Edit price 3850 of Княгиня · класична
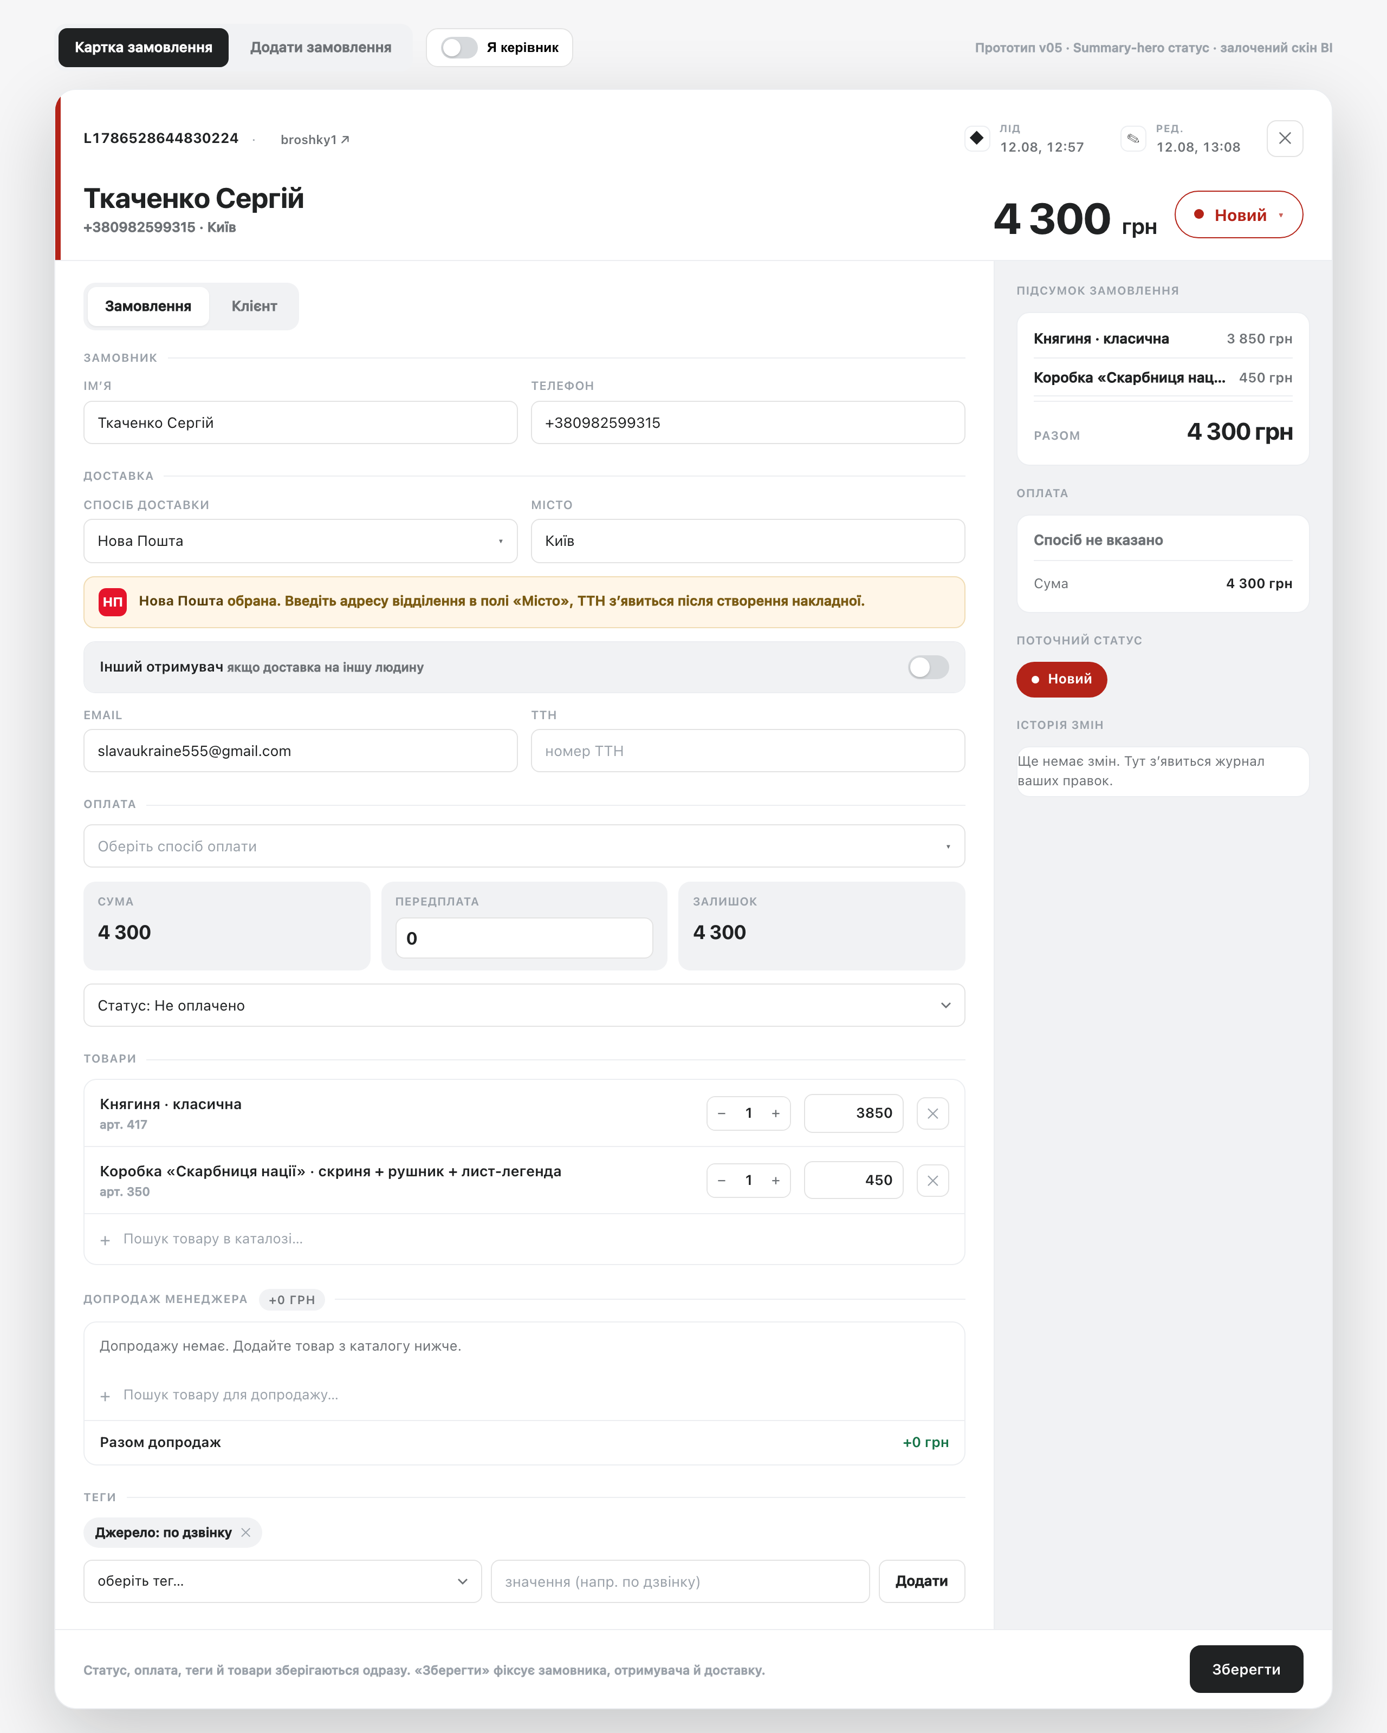The image size is (1387, 1733). point(854,1113)
